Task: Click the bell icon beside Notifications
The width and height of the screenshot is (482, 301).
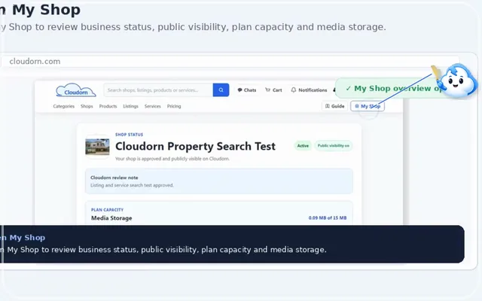Action: tap(294, 90)
